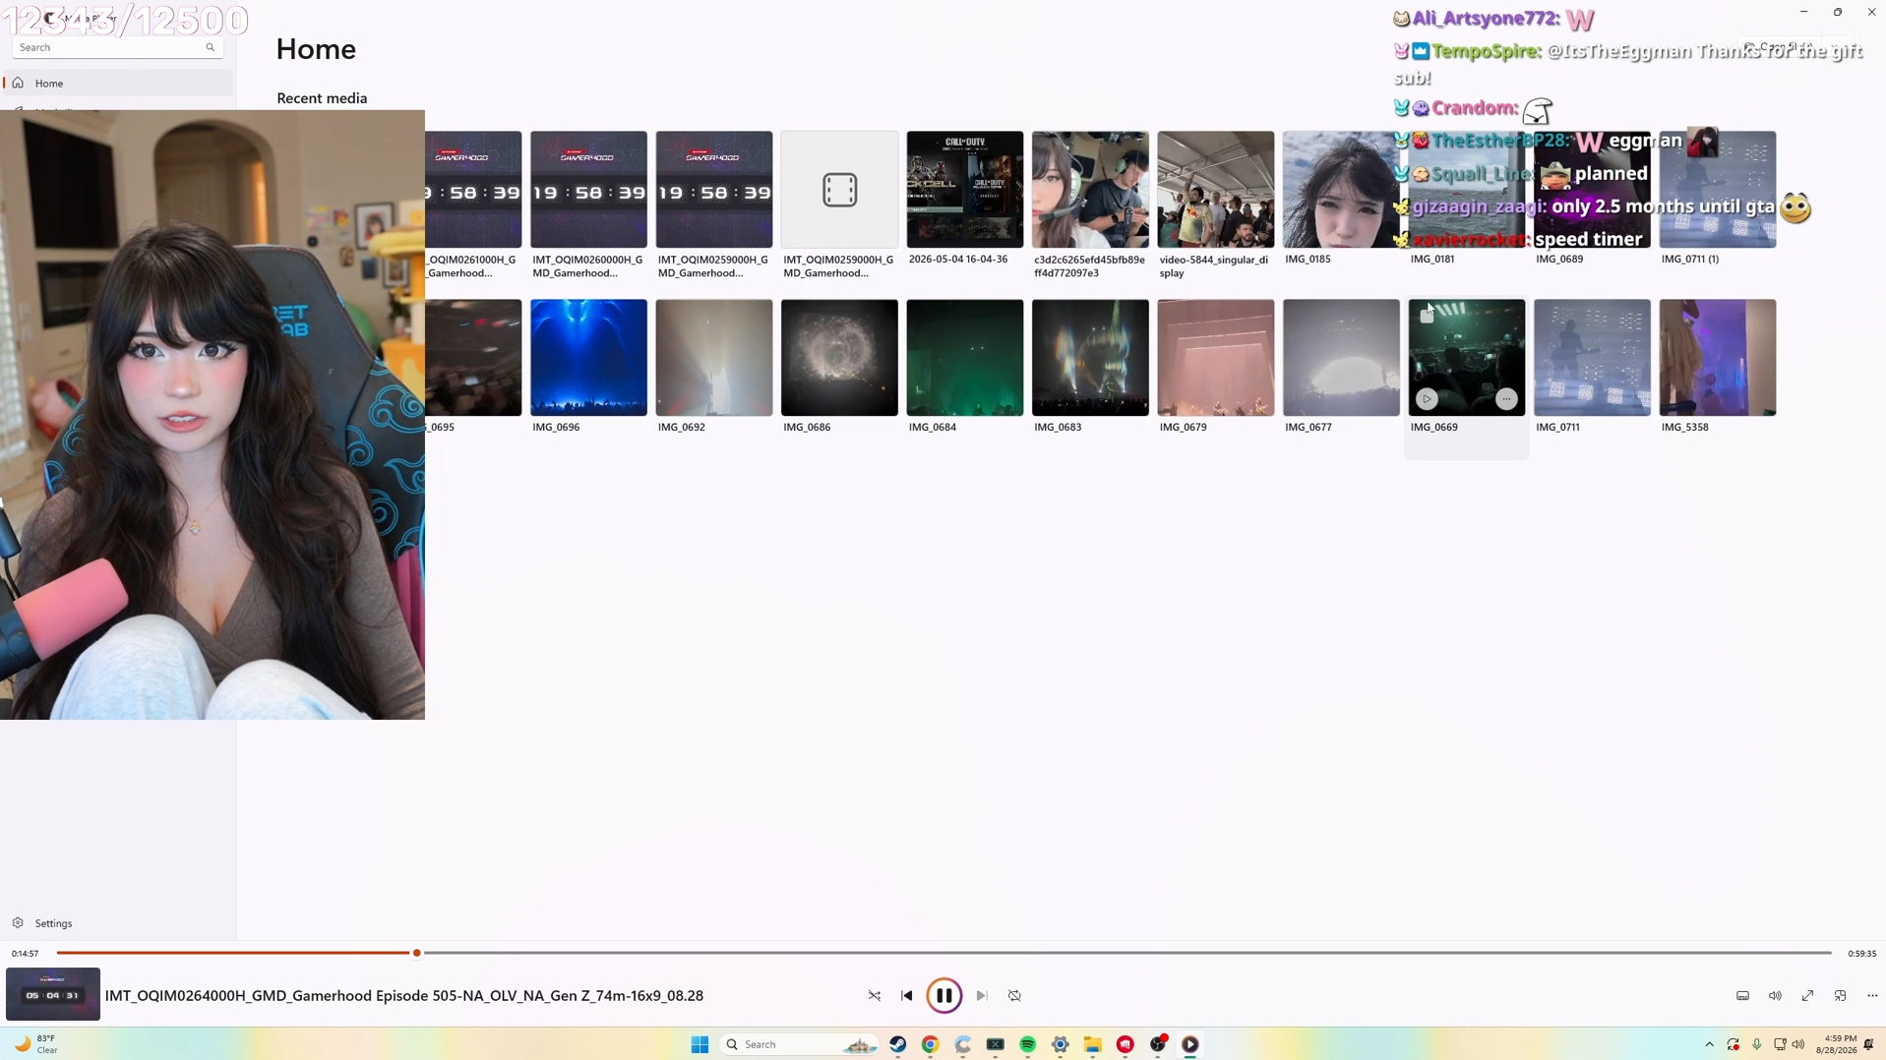Open the mini player view
The height and width of the screenshot is (1060, 1886).
point(1840,995)
